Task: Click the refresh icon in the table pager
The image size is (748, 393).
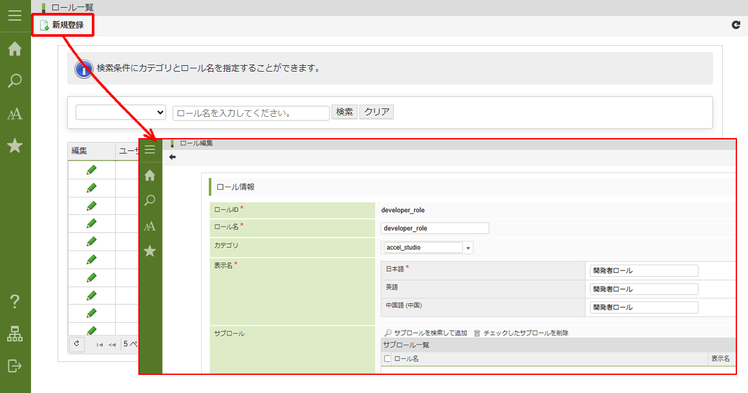Action: click(77, 344)
